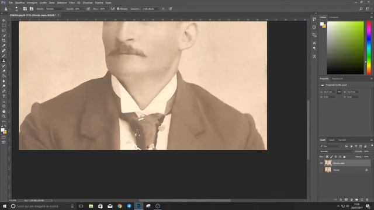Select the Crop tool
Viewport: 374px width, 210px height.
(x=4, y=40)
